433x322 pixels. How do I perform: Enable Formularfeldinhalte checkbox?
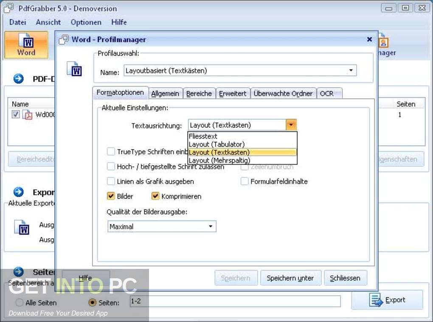pyautogui.click(x=245, y=181)
